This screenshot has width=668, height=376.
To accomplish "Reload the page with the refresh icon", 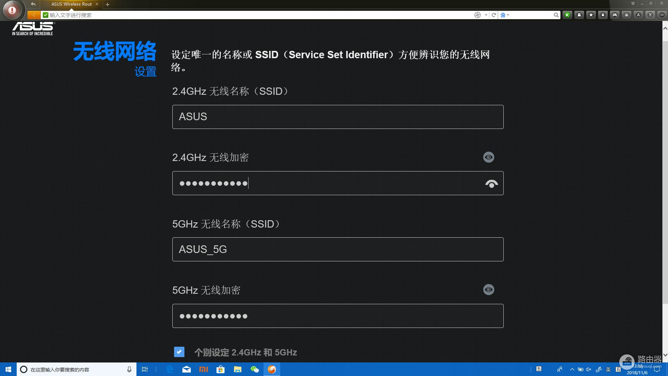I will 494,15.
